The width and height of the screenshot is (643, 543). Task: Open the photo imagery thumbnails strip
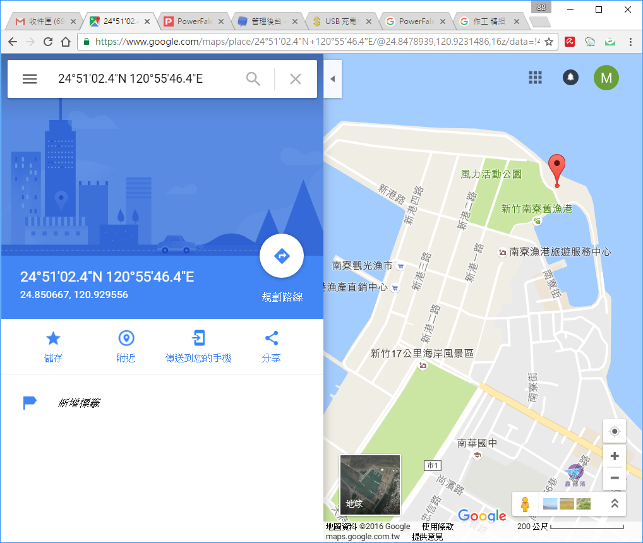pyautogui.click(x=567, y=504)
